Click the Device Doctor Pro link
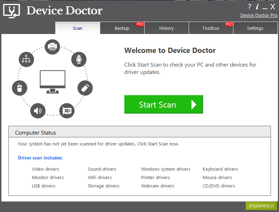Viewport: 279px width, 212px height. tap(259, 15)
